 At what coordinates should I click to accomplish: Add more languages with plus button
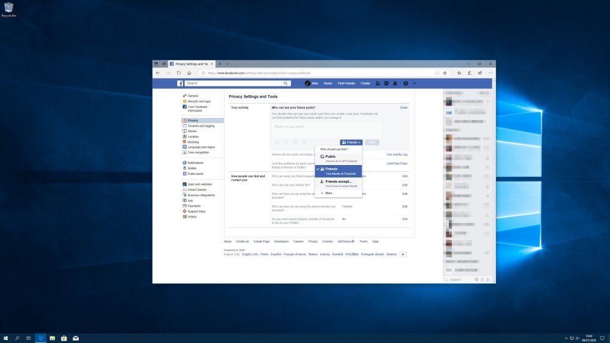pos(403,254)
